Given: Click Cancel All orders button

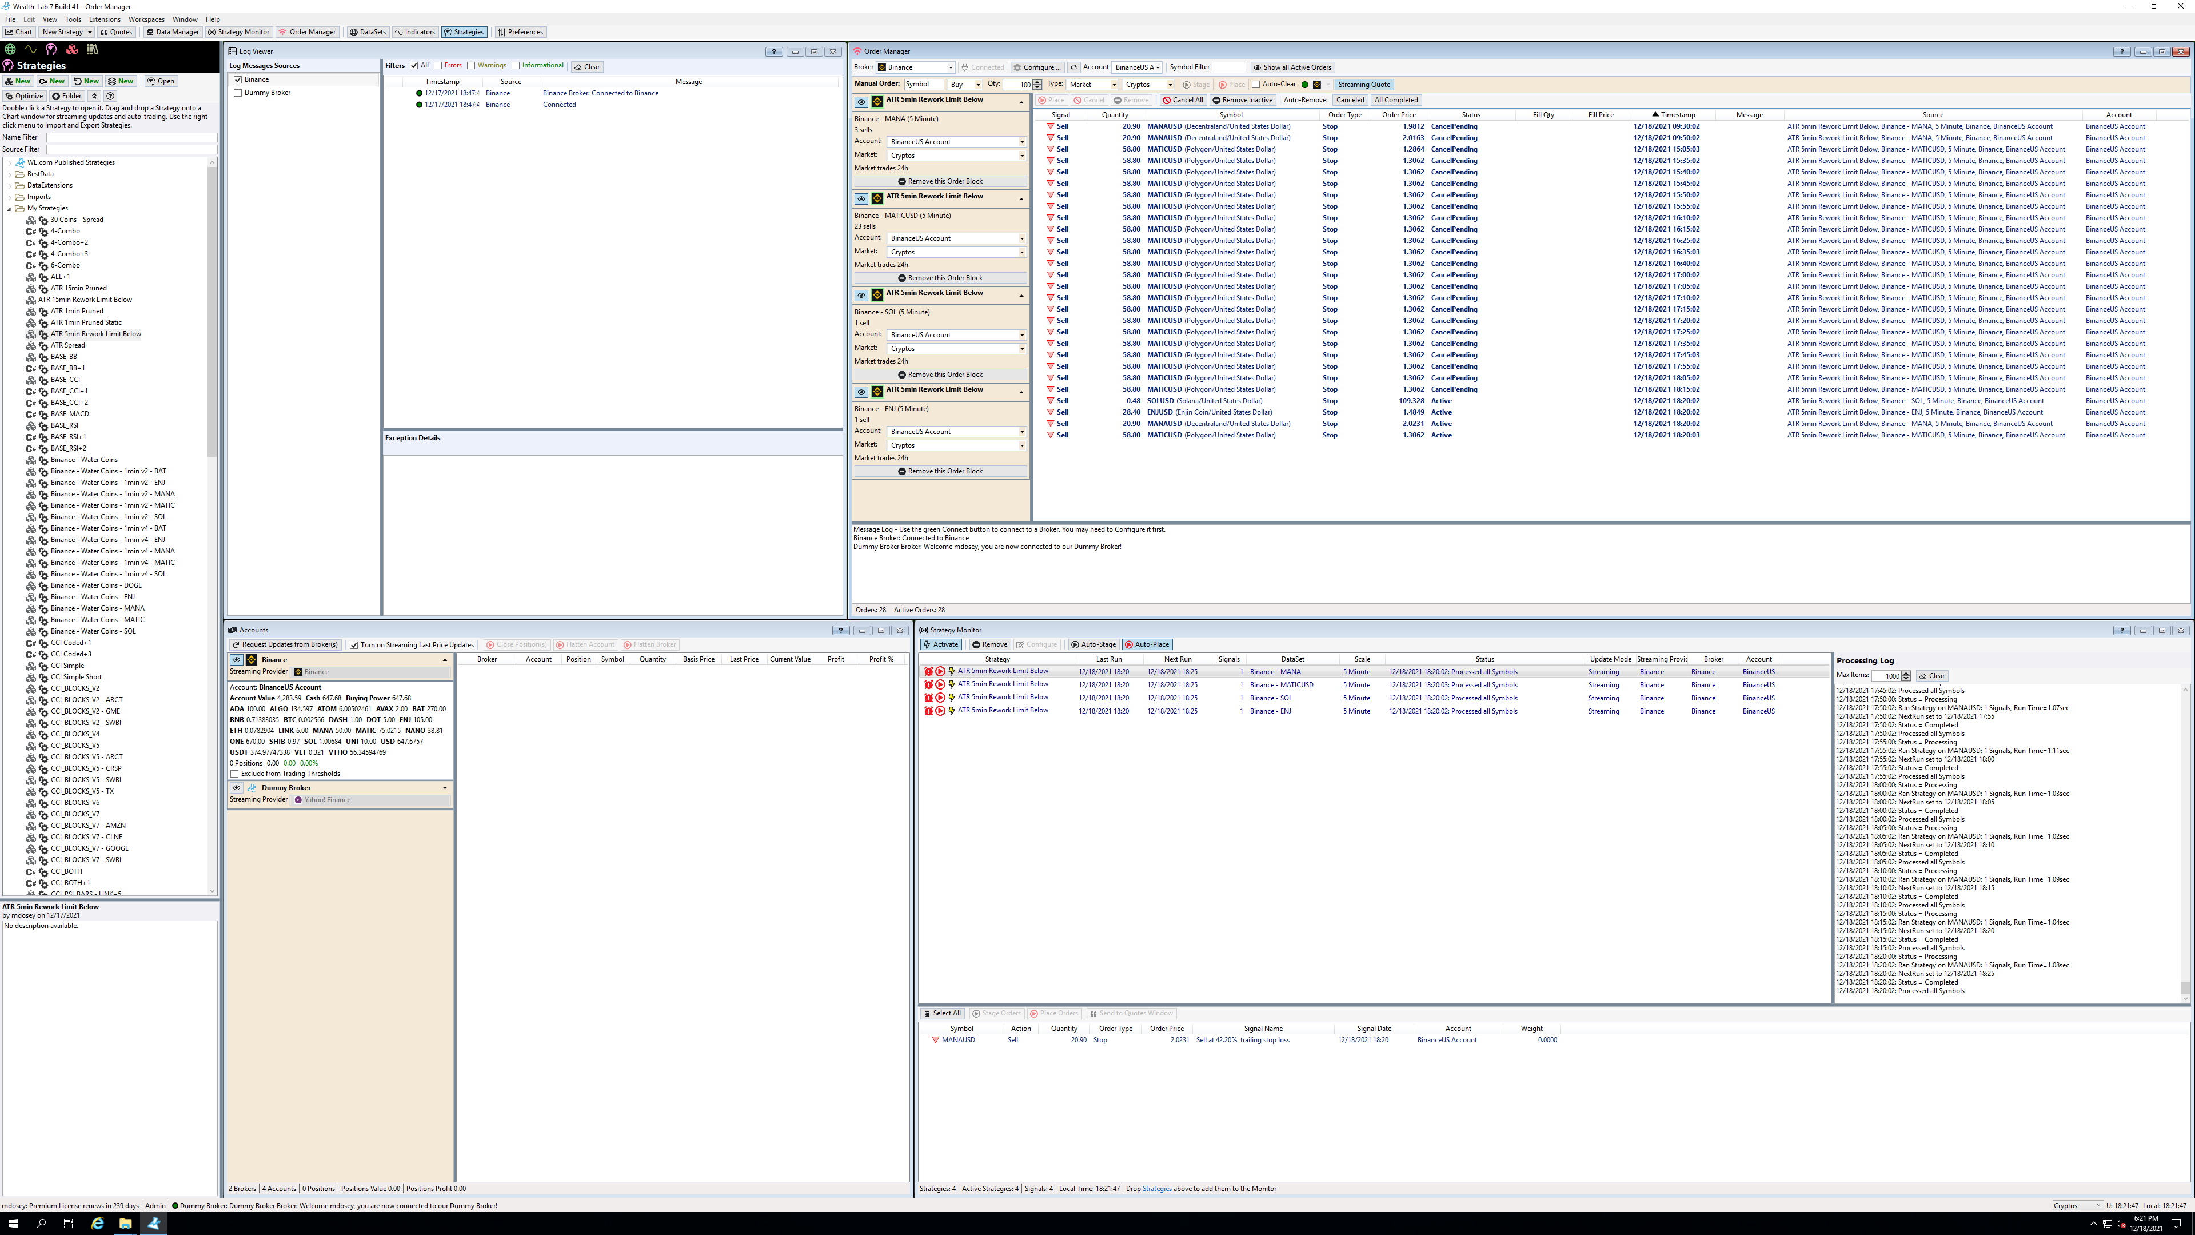Looking at the screenshot, I should (1183, 99).
